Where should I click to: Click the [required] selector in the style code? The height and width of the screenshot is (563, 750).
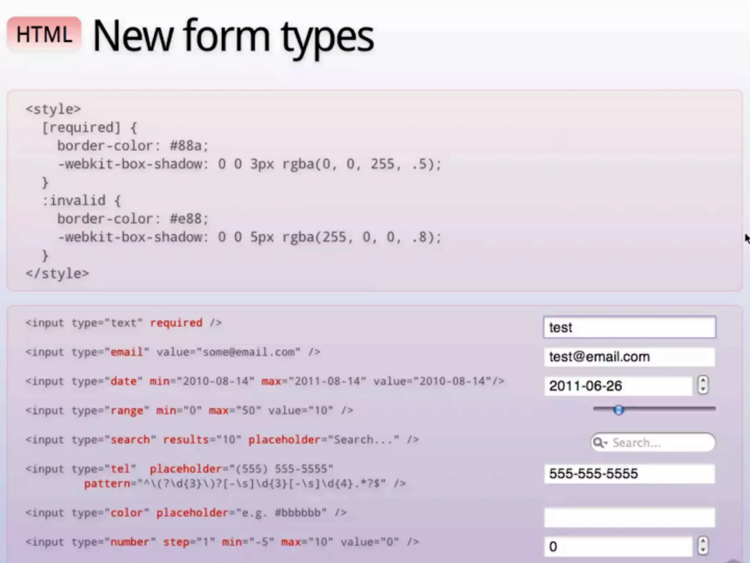click(x=81, y=128)
